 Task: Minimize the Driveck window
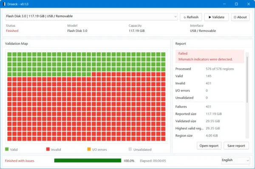click(x=224, y=4)
